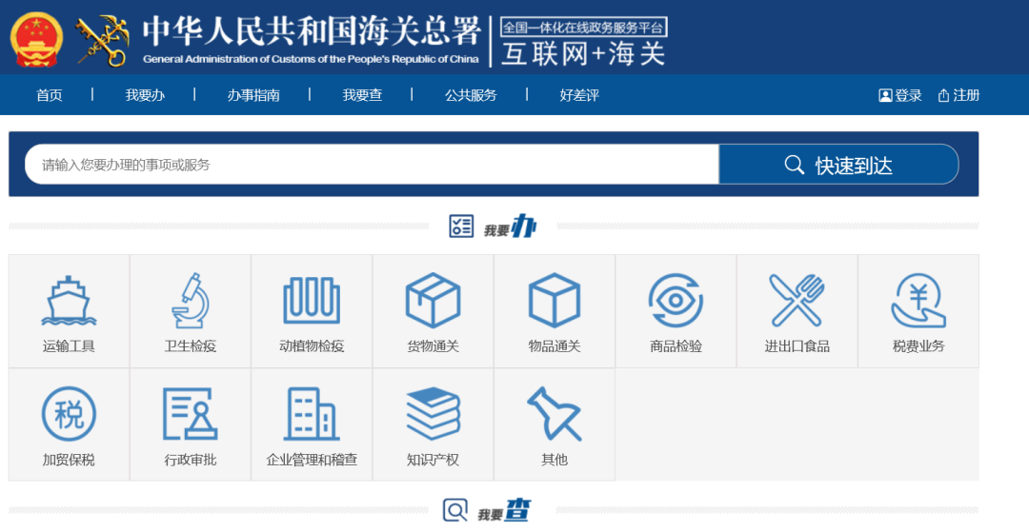Open the 加贸保税 tax circle icon
1029x532 pixels.
69,414
